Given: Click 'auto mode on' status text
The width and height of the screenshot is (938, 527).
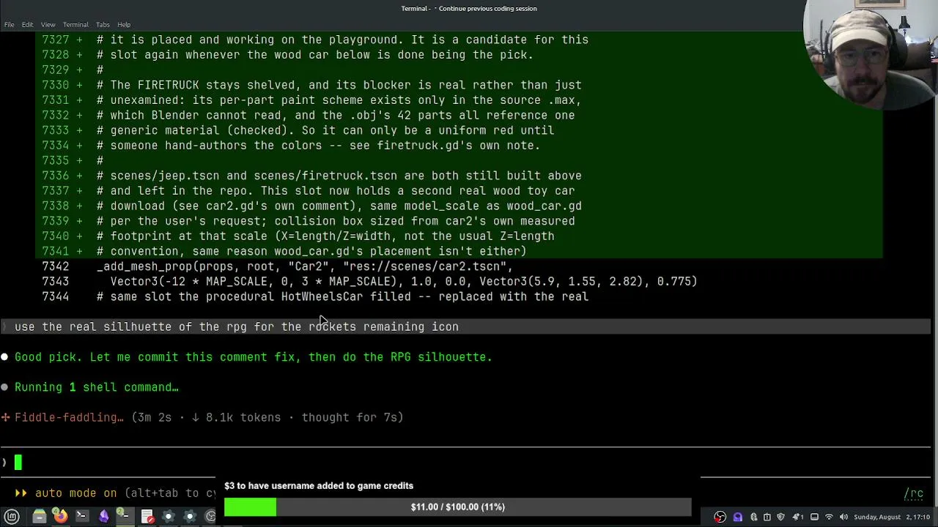Looking at the screenshot, I should 75,493.
